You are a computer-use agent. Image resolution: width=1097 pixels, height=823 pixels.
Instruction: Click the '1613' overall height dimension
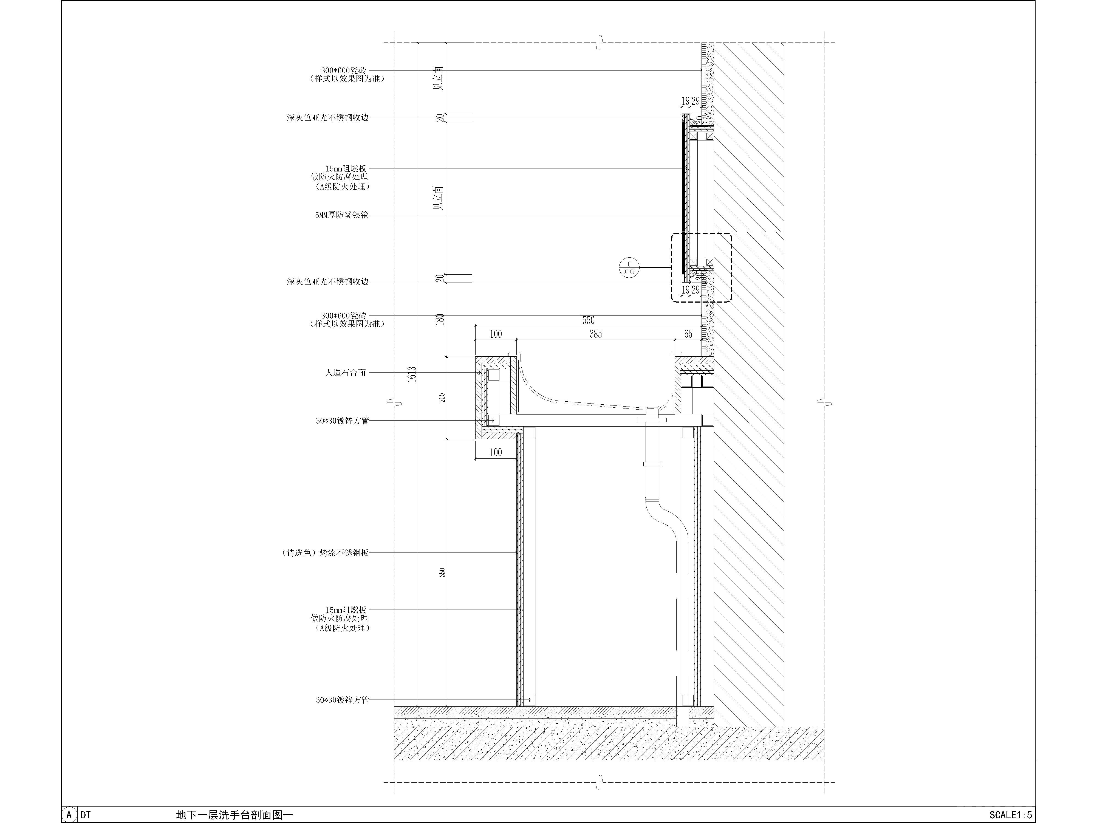(412, 374)
